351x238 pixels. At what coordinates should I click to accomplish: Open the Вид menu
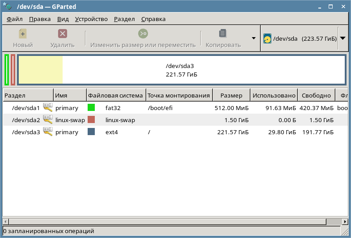point(63,19)
